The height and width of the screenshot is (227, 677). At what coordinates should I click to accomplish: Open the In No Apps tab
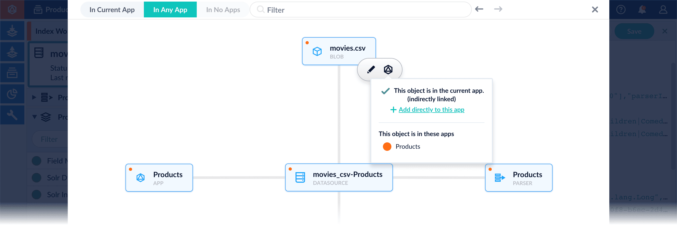click(x=223, y=10)
